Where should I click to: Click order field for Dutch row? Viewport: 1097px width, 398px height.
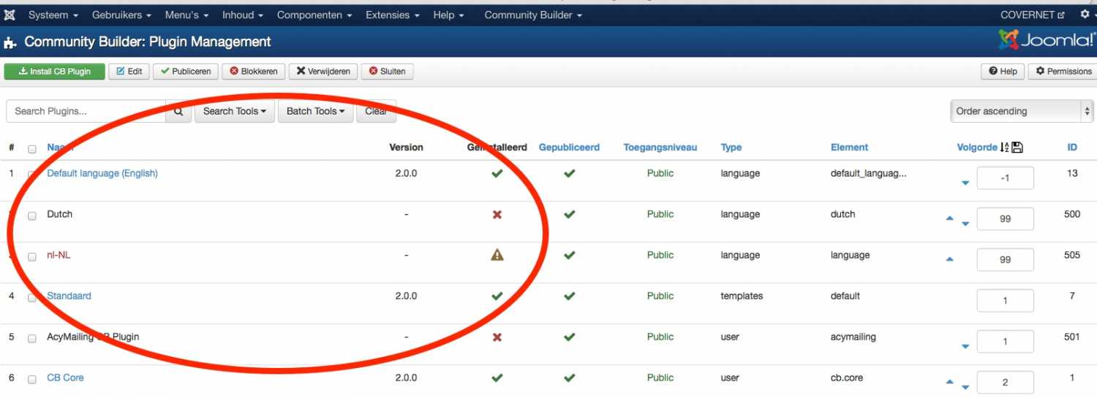(1005, 219)
